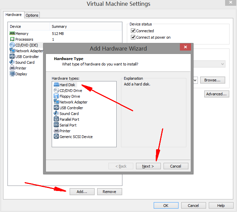Click Cancel in Virtual Machine Settings
237x212 pixels.
pyautogui.click(x=193, y=205)
